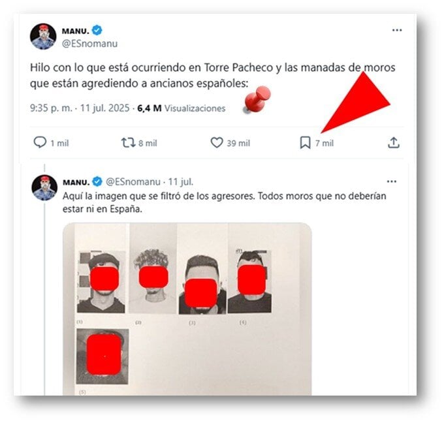Click the 39 mil likes count
Image resolution: width=444 pixels, height=423 pixels.
coord(238,143)
